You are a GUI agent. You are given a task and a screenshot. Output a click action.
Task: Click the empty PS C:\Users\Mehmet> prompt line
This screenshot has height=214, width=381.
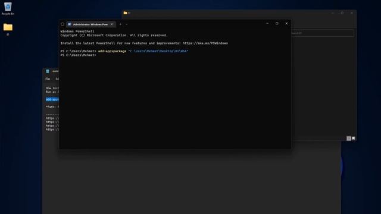coord(78,55)
